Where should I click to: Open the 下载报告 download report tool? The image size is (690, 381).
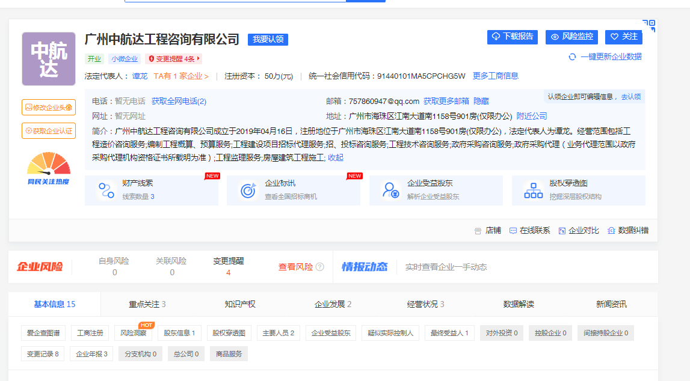(512, 37)
